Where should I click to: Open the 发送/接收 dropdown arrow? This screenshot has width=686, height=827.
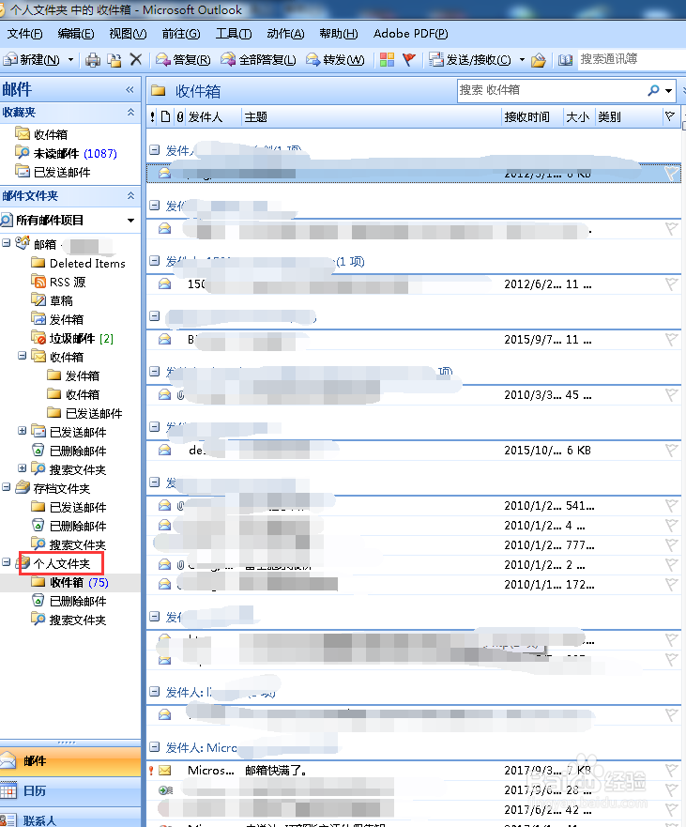coord(522,60)
